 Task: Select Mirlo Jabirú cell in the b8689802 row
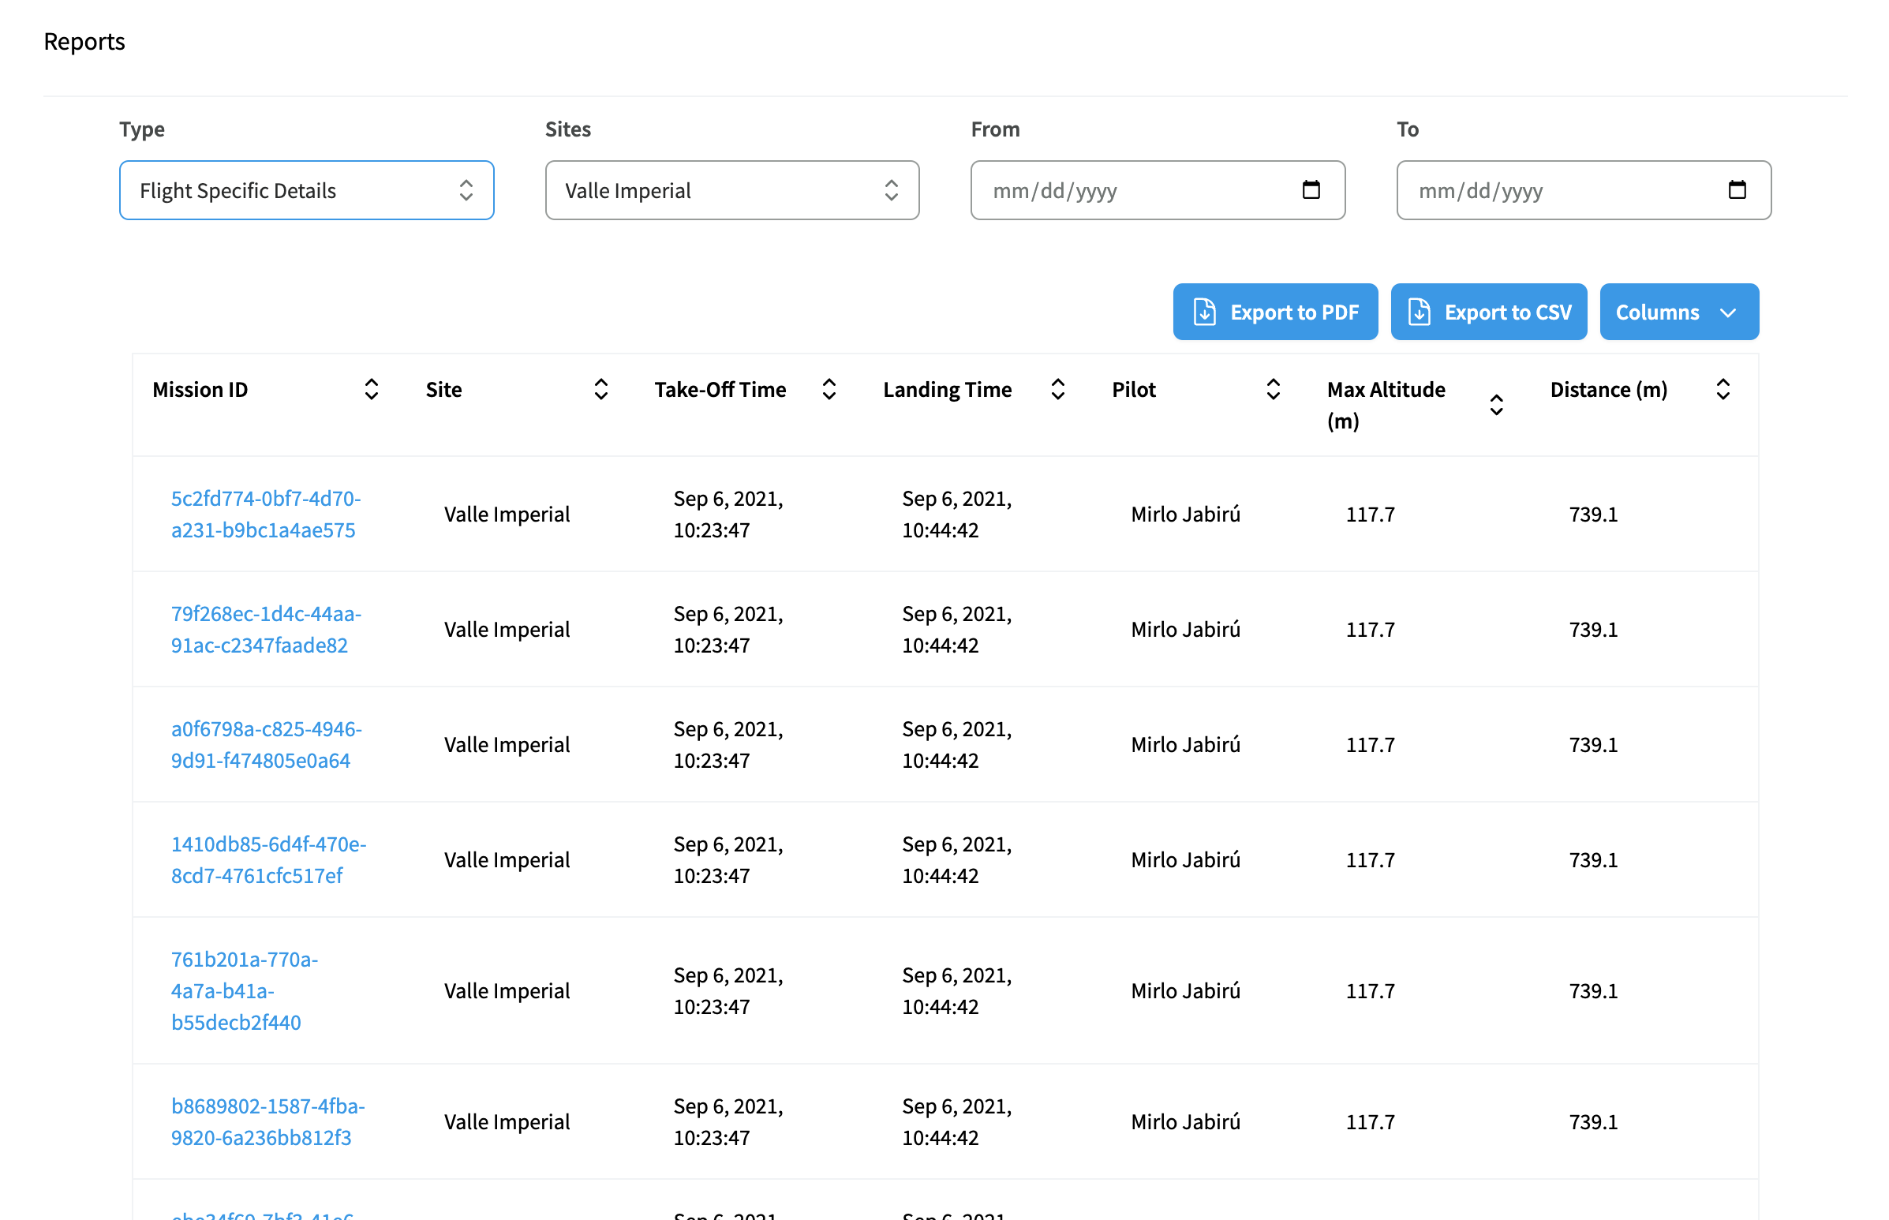click(1186, 1122)
